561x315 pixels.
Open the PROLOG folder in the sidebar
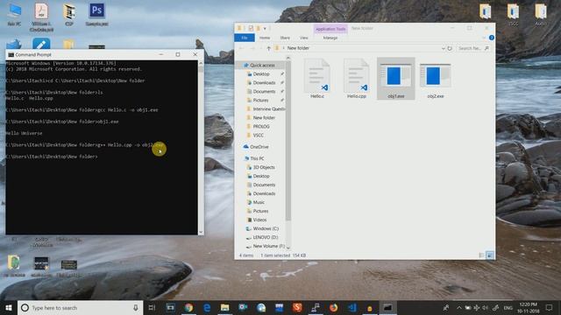[261, 126]
